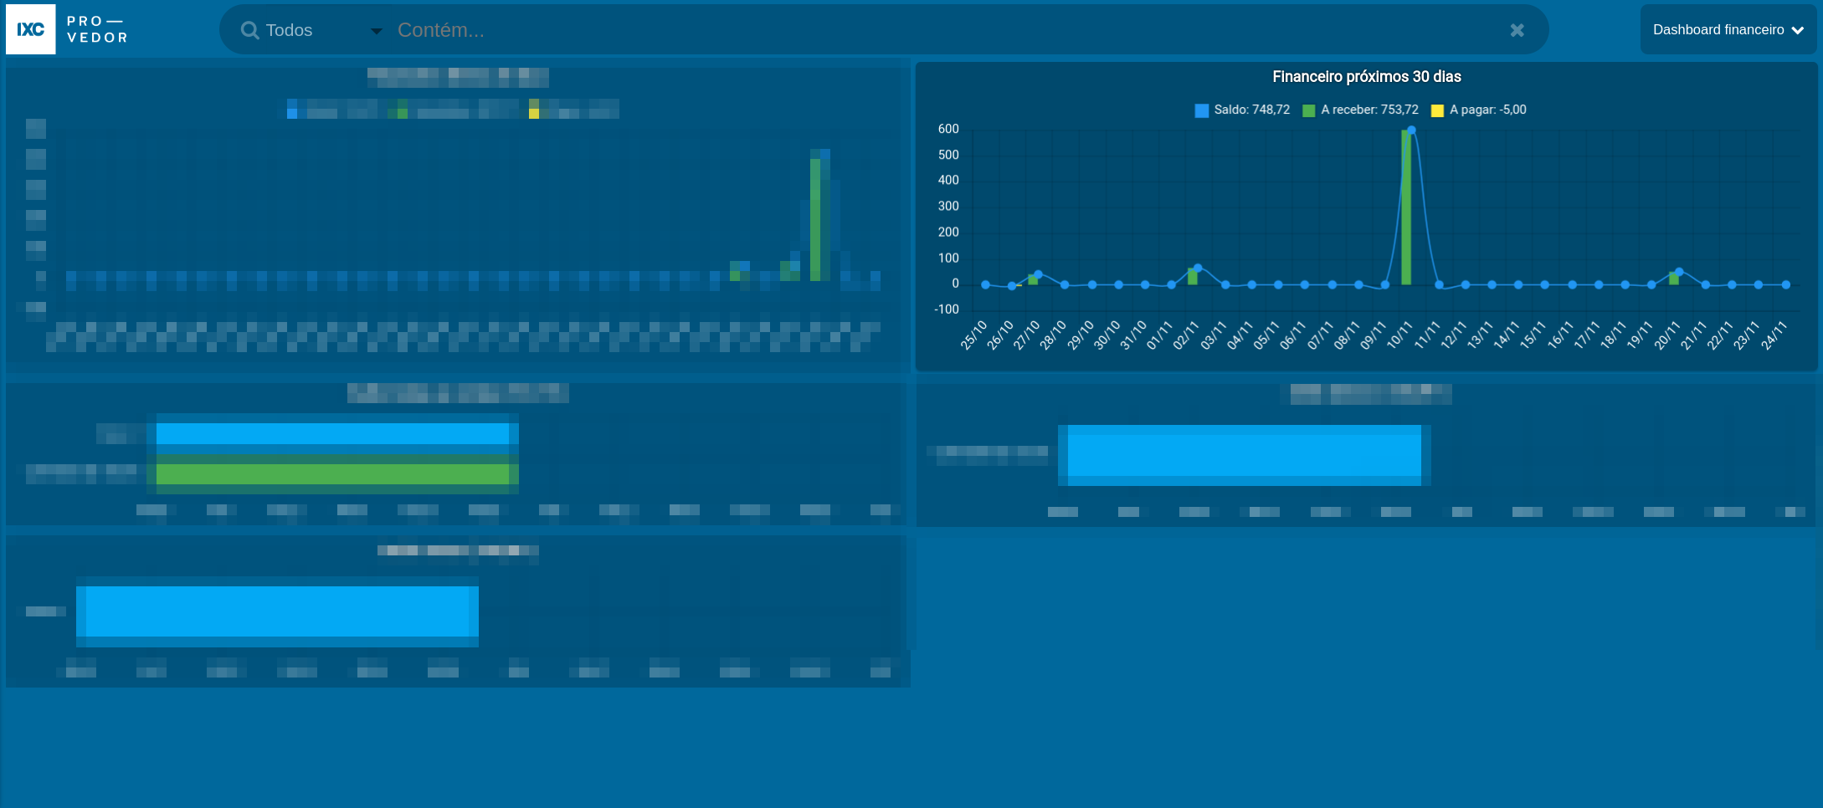The width and height of the screenshot is (1823, 808).
Task: Toggle the Saldo legend swatch
Action: (x=1202, y=110)
